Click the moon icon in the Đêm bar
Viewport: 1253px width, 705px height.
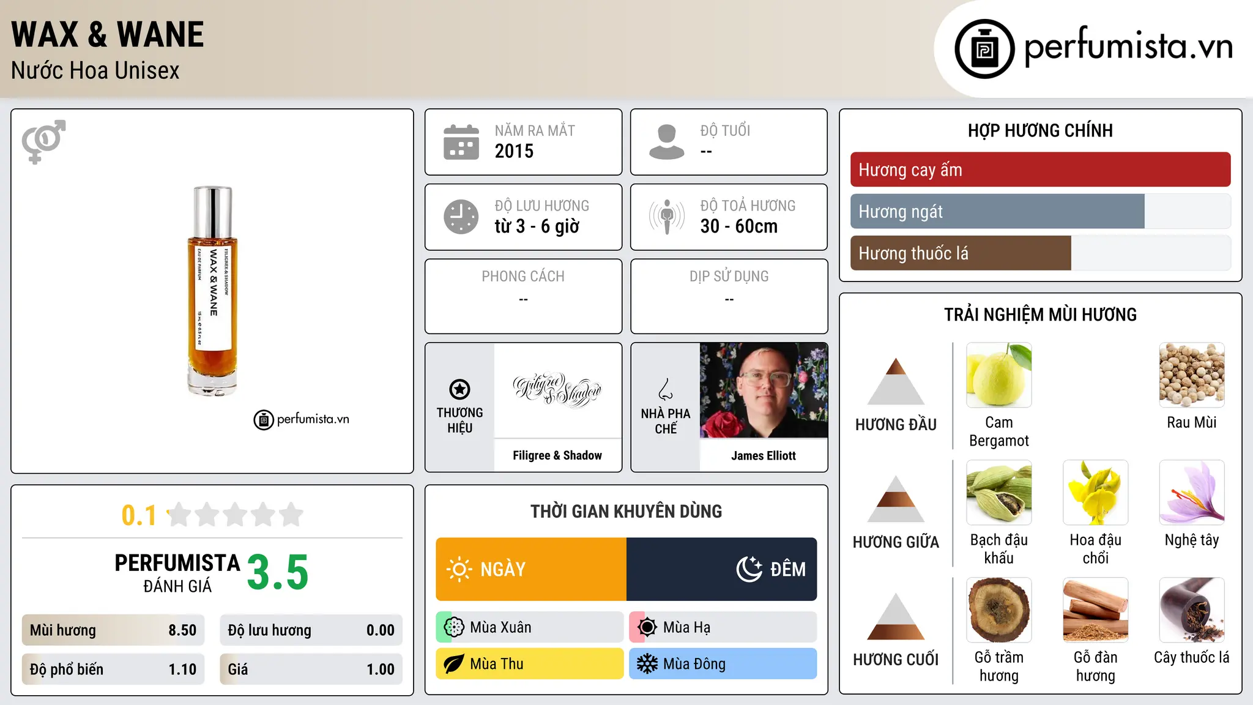749,569
